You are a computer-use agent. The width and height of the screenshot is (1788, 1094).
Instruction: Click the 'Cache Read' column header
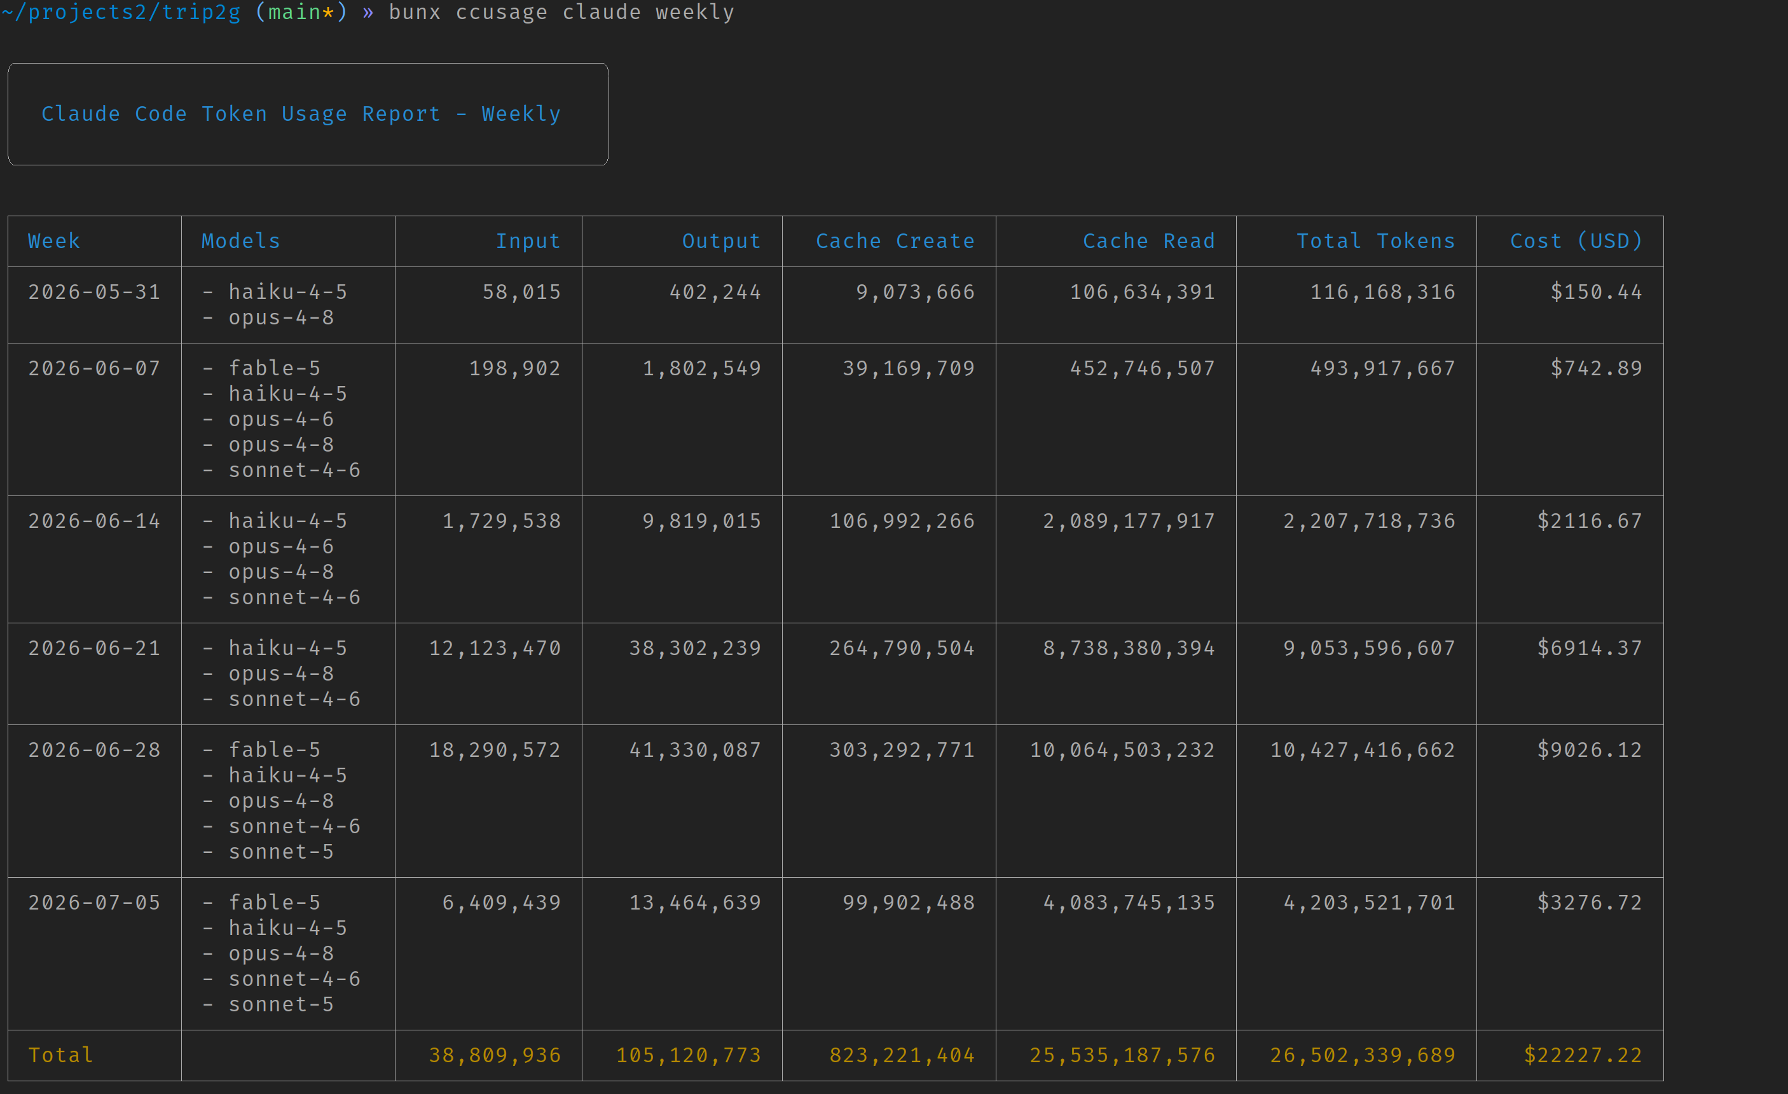pos(1150,241)
